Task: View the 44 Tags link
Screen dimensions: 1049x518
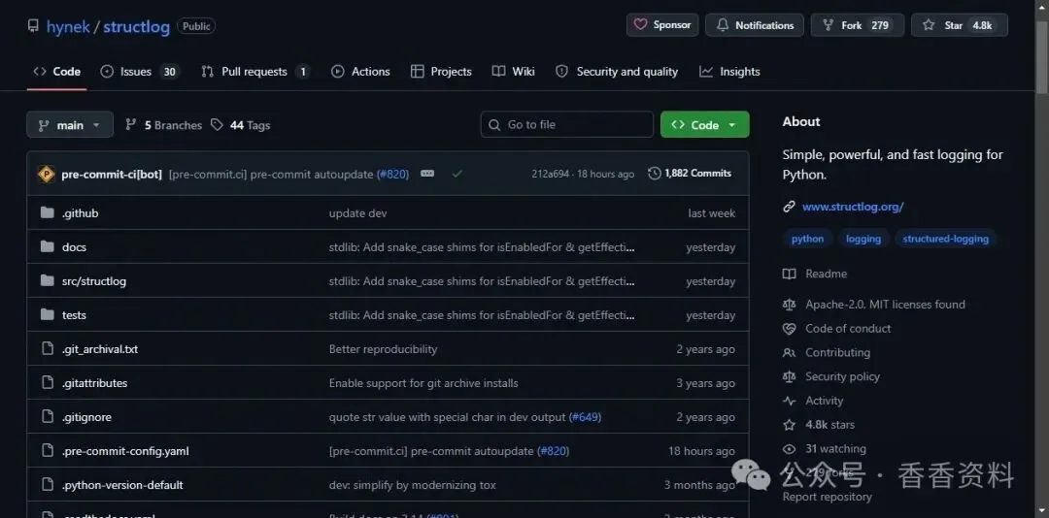Action: [x=240, y=125]
